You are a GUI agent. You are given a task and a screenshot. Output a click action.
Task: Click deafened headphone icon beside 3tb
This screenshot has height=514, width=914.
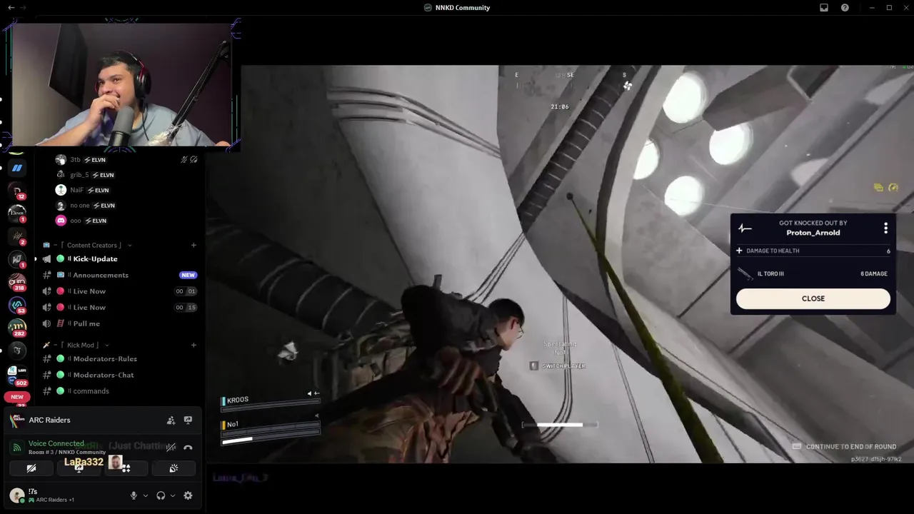(x=194, y=160)
